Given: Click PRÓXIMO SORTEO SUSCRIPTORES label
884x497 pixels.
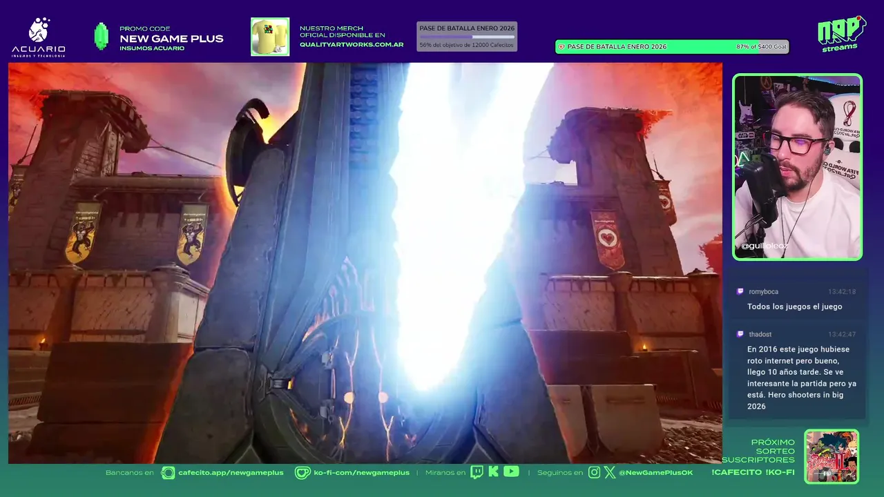Looking at the screenshot, I should click(x=758, y=451).
